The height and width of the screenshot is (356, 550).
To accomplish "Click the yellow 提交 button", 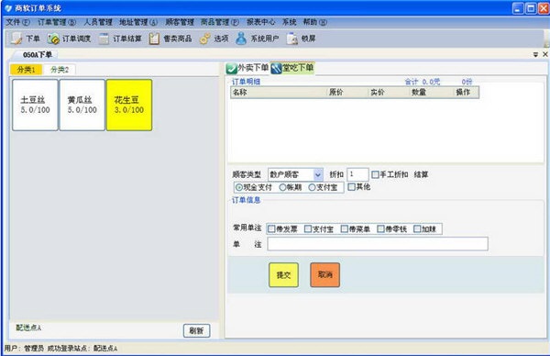I will pyautogui.click(x=283, y=275).
